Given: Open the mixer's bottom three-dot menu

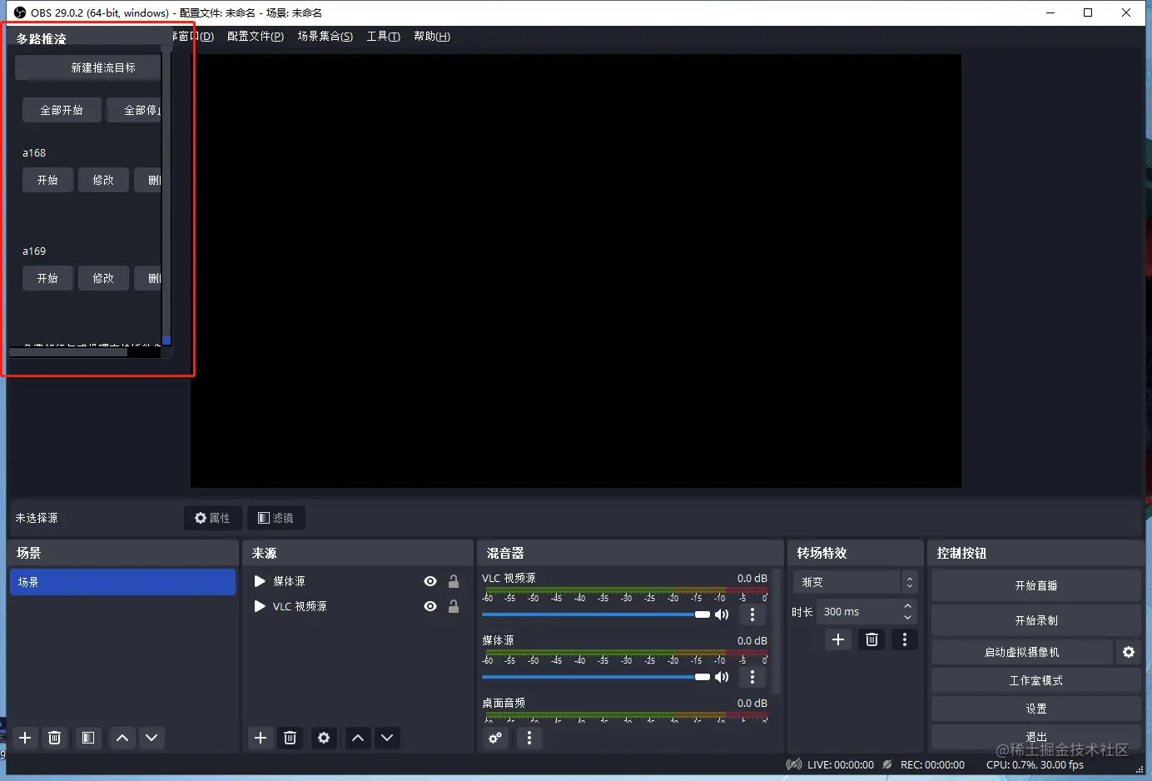Looking at the screenshot, I should pyautogui.click(x=529, y=738).
